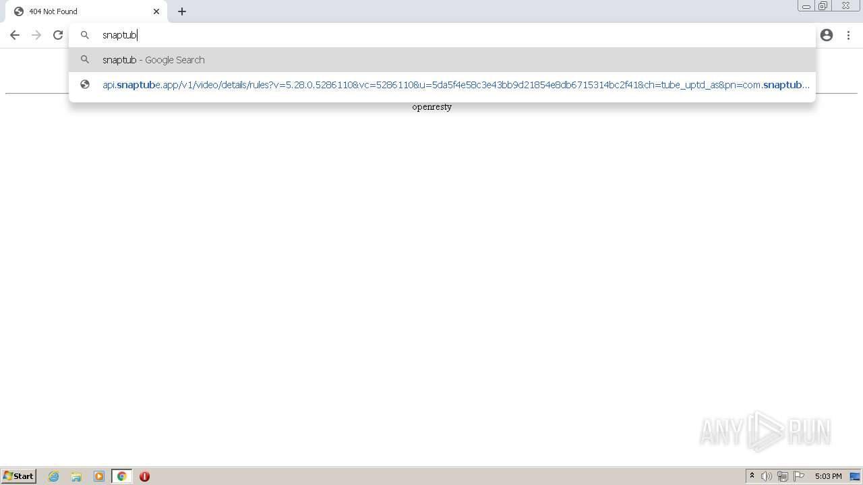Open Windows Explorer folder from taskbar
This screenshot has height=485, width=863.
[76, 476]
